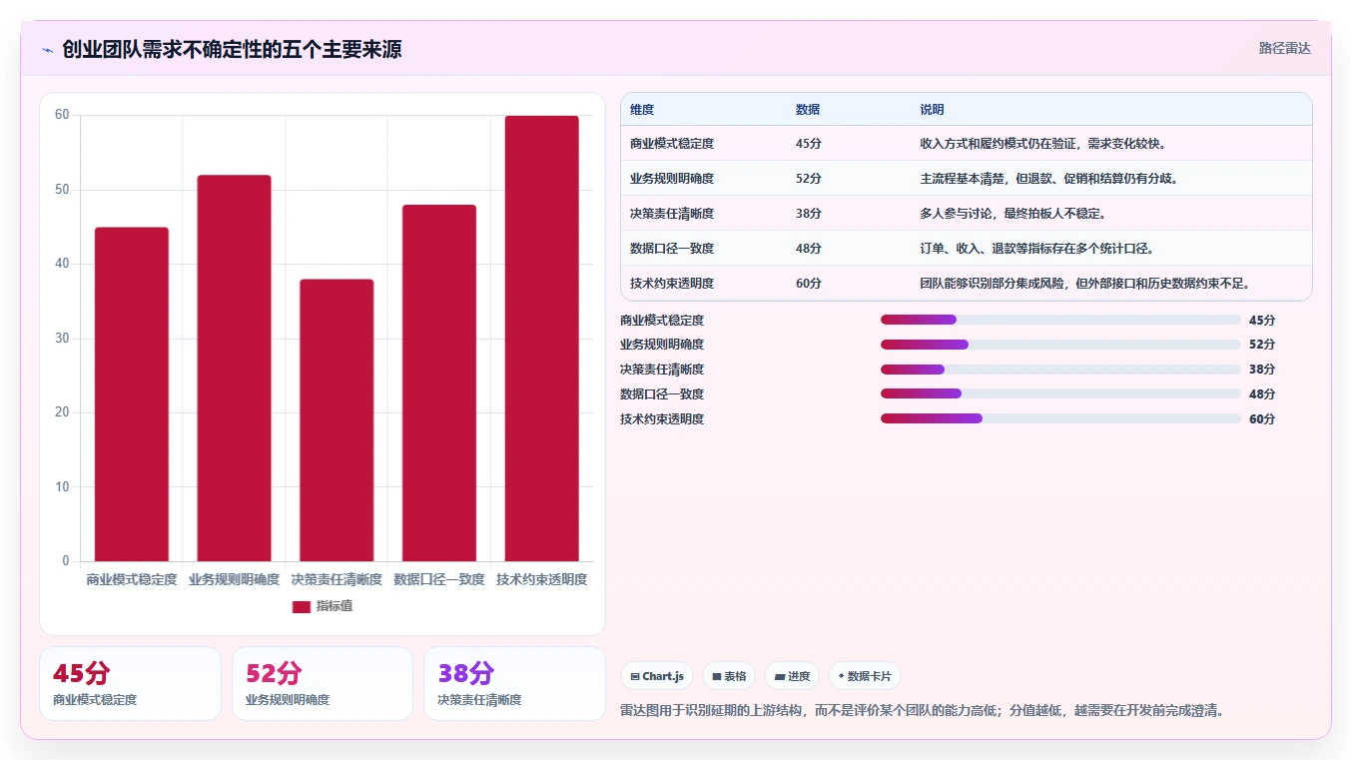Open the 45分 商业模式稳定度 data card
Viewport: 1352px width, 760px height.
[130, 683]
